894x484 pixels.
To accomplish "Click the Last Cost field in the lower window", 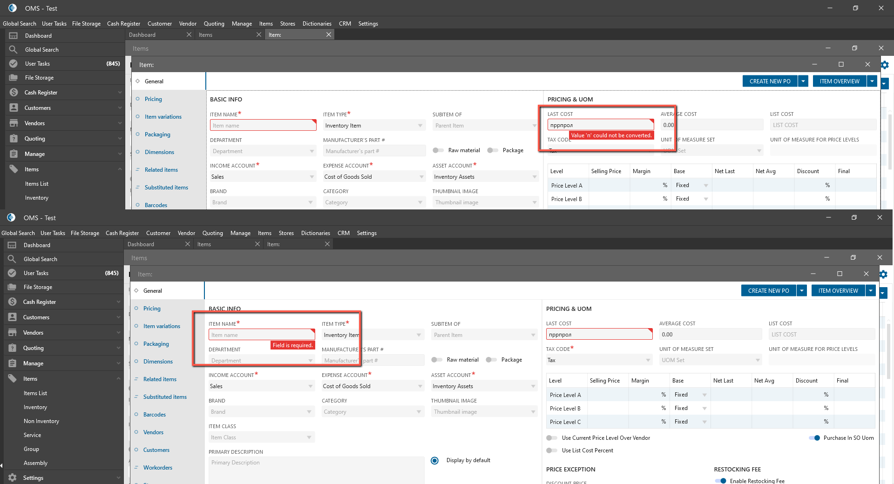I will click(x=599, y=335).
